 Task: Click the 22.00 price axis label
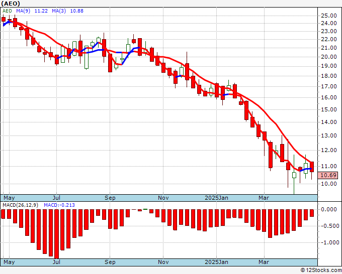(x=329, y=39)
